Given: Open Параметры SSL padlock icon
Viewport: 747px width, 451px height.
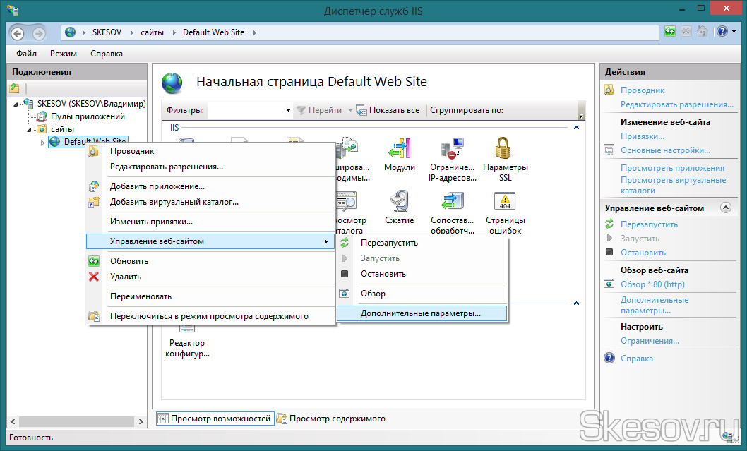Looking at the screenshot, I should [x=505, y=150].
